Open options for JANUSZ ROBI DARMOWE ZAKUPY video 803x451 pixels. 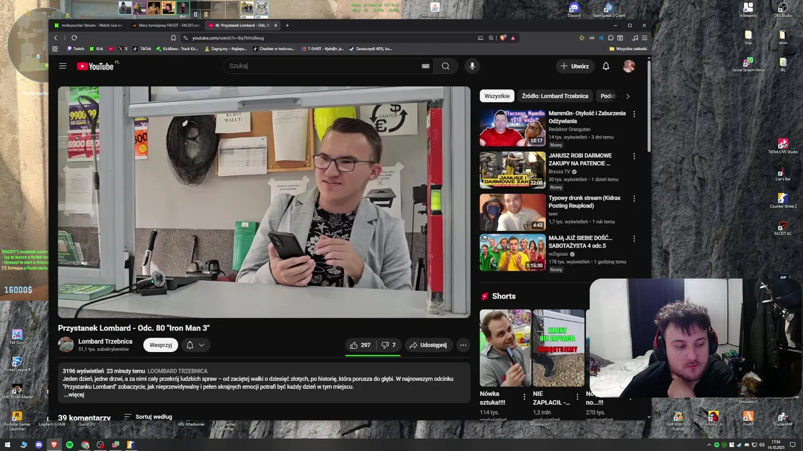[634, 156]
